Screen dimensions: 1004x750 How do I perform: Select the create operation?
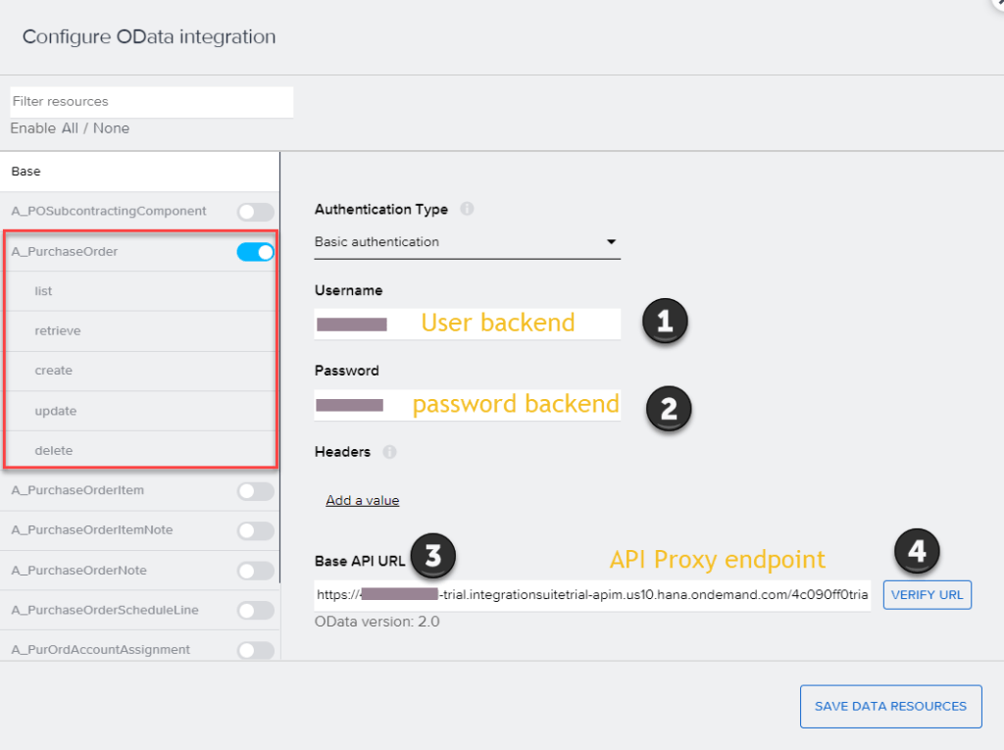point(53,371)
